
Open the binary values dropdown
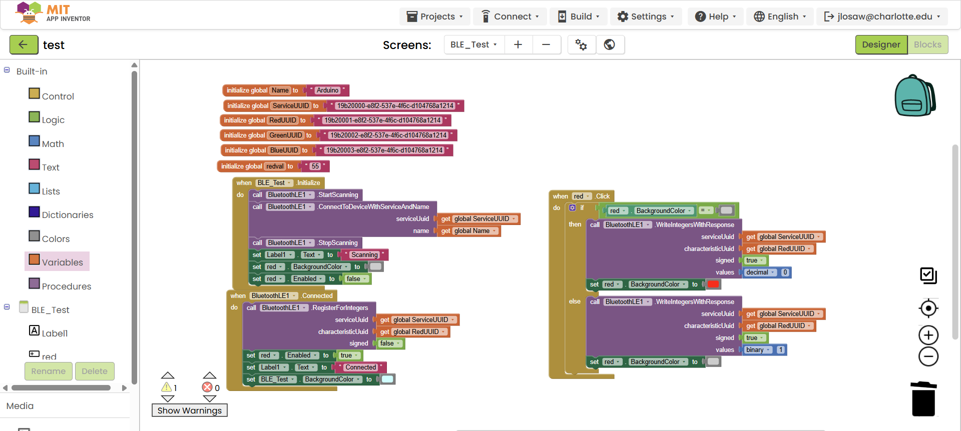click(x=758, y=350)
